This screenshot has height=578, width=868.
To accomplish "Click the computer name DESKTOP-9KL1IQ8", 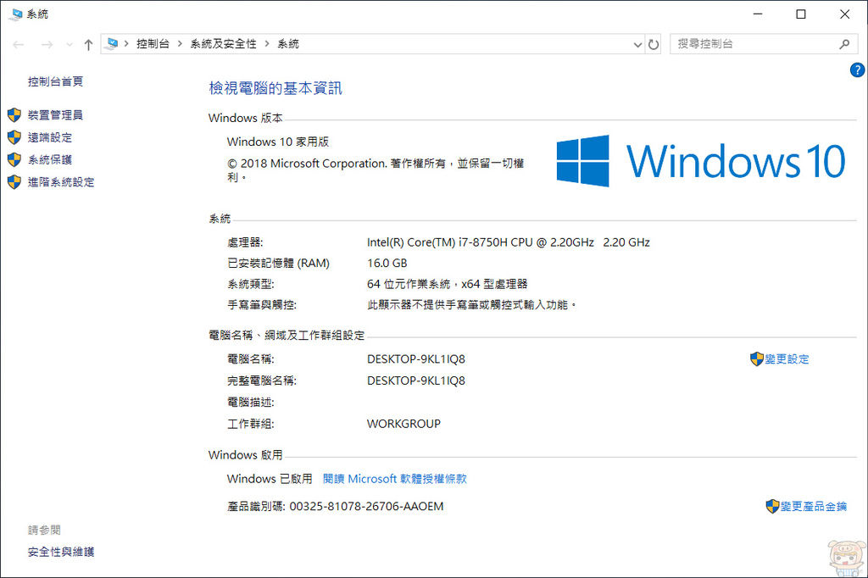I will [x=415, y=359].
